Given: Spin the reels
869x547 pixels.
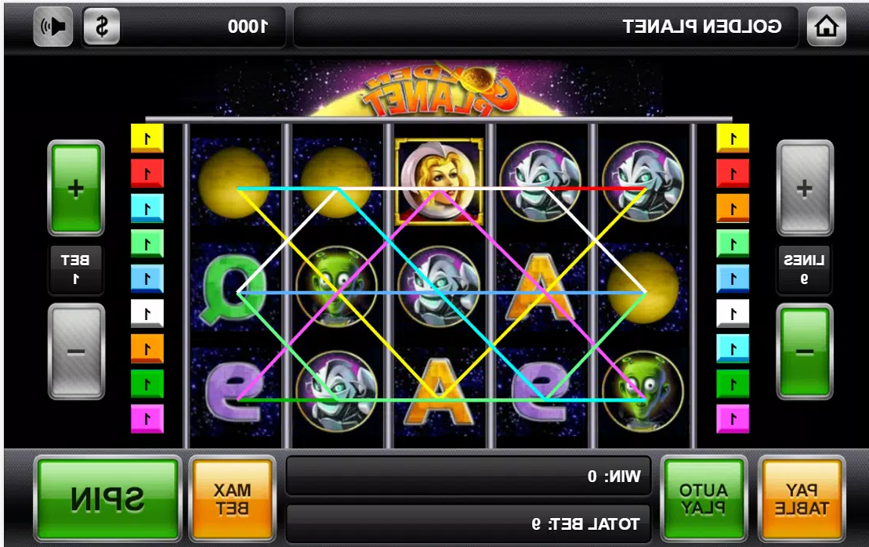Looking at the screenshot, I should 107,498.
